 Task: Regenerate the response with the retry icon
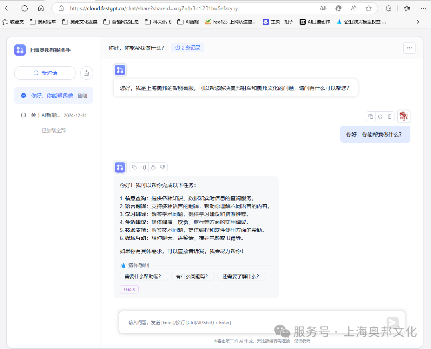coord(380,116)
